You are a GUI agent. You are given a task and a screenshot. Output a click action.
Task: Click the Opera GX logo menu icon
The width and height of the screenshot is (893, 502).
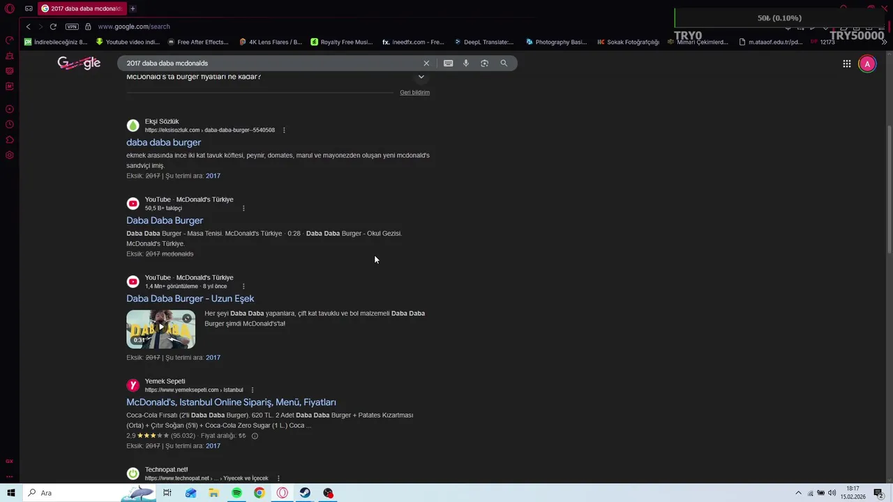coord(10,8)
